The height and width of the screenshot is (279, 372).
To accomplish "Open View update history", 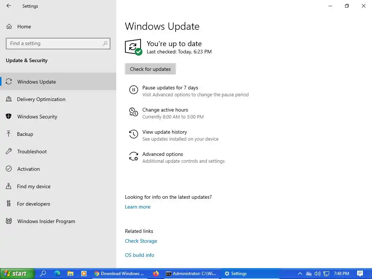I will click(174, 135).
